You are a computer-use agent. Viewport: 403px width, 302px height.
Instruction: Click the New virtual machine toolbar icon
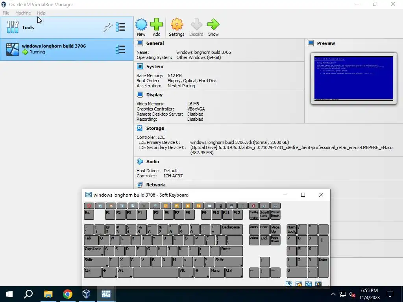[x=141, y=27]
